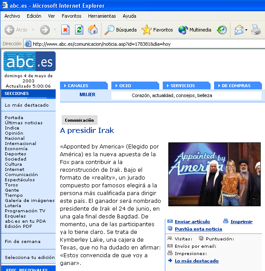The image size is (265, 271).
Task: Open Opinión section in sidebar
Action: coord(14,133)
